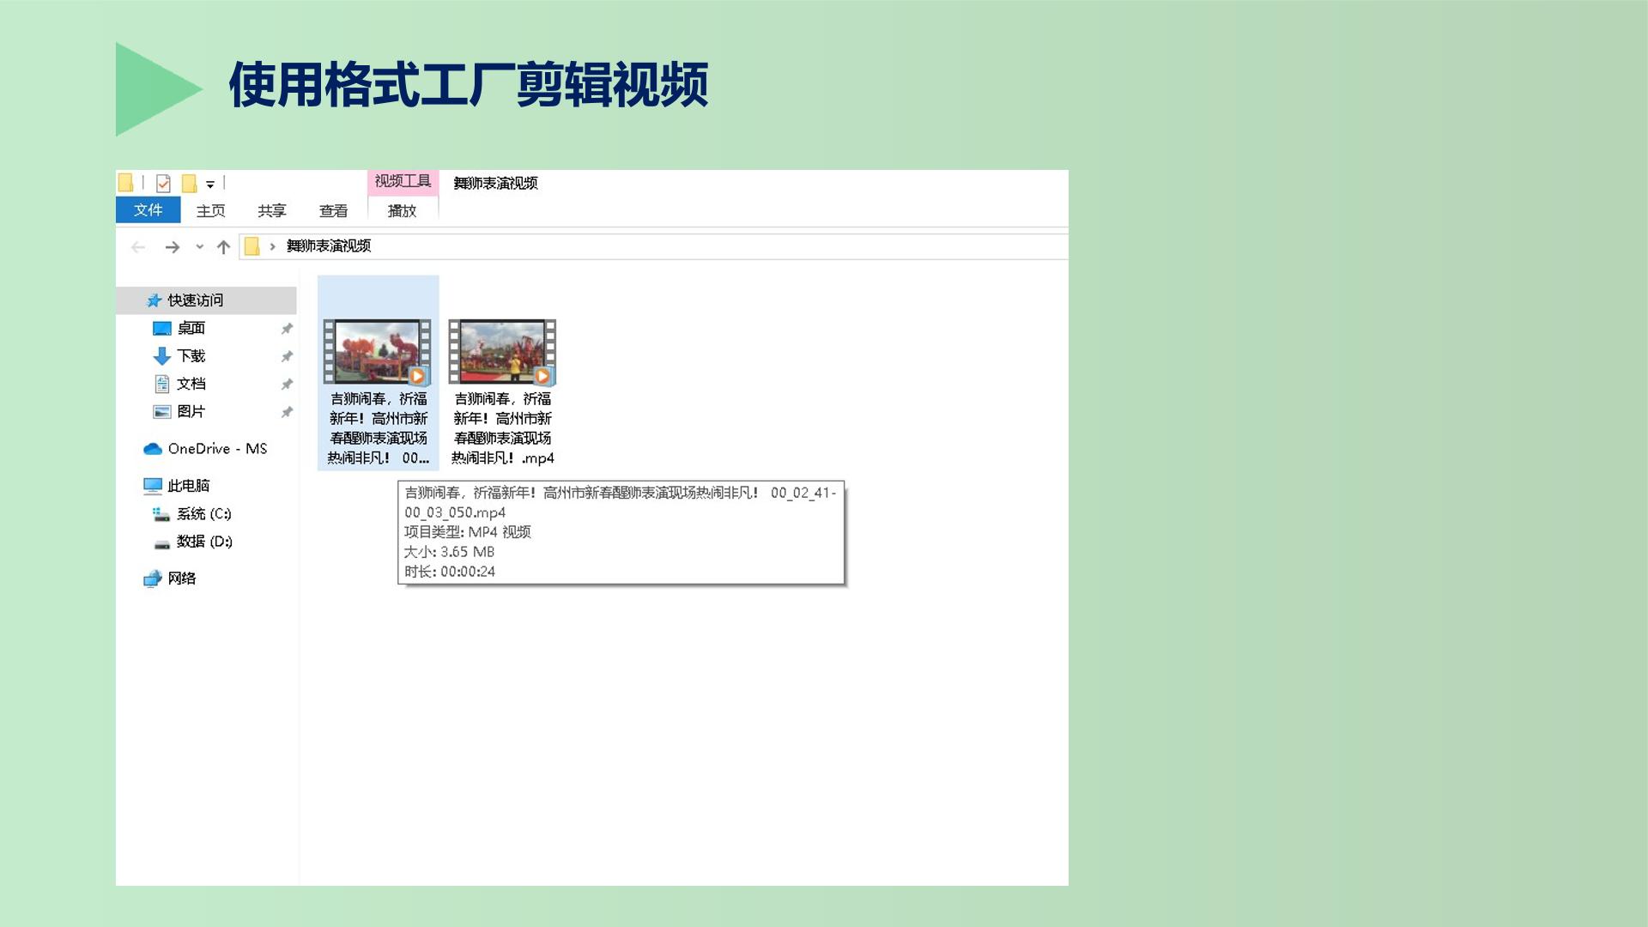Screen dimensions: 1648x927
Task: Open the quick access toolbar customize dropdown
Action: pos(210,184)
